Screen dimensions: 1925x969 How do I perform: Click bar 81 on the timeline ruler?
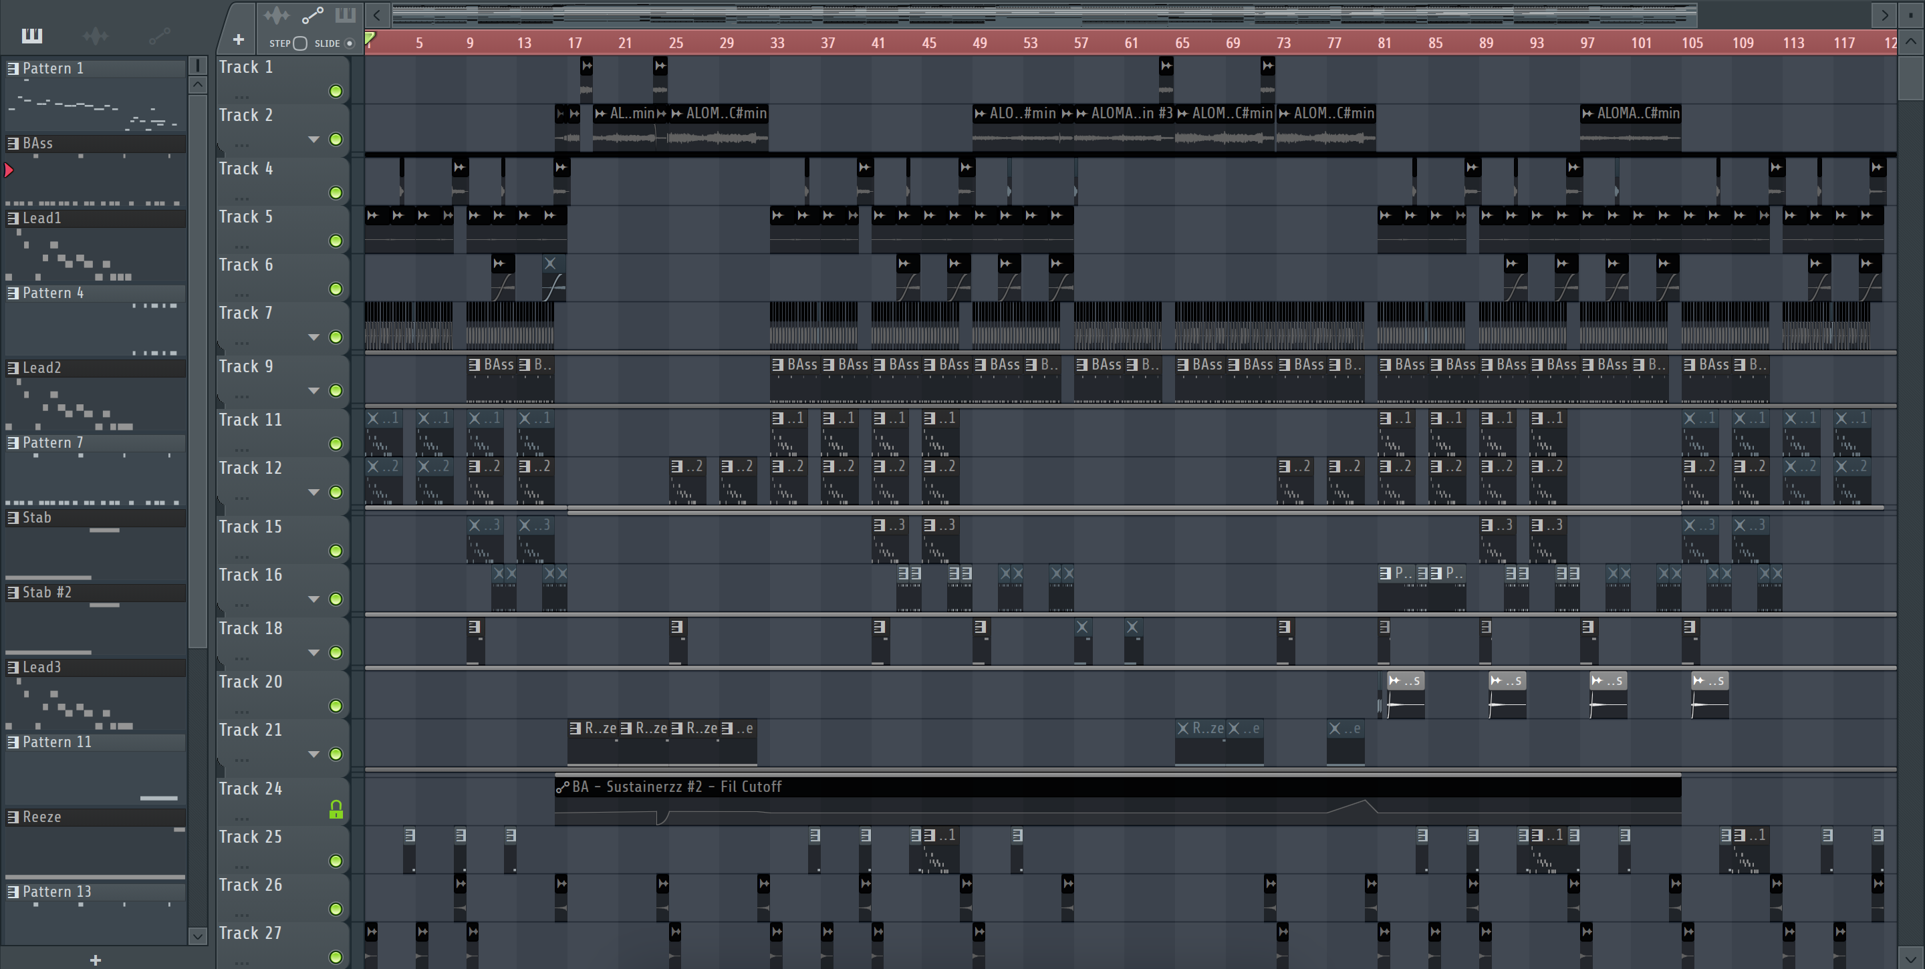pos(1385,43)
